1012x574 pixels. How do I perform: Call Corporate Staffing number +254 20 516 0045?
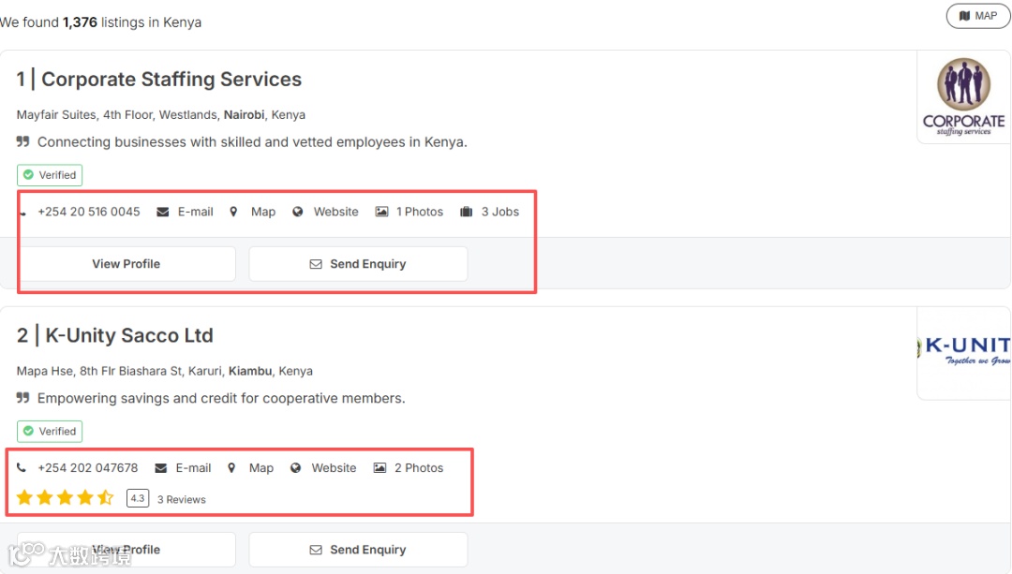pyautogui.click(x=88, y=212)
